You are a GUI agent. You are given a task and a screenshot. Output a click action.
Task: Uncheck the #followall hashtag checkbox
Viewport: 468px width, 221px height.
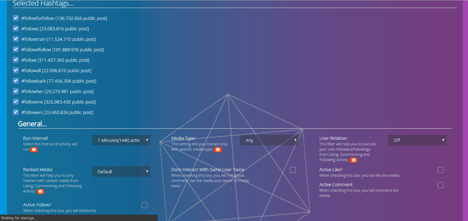(16, 70)
